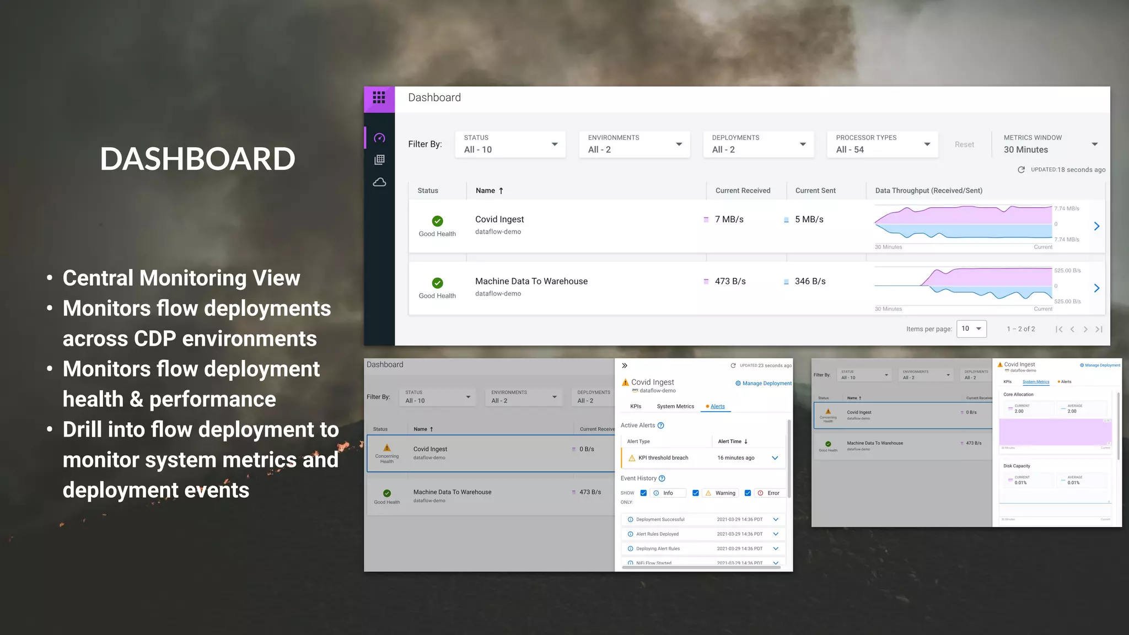This screenshot has width=1129, height=635.
Task: Expand the Deploying Alert Rules event chevron
Action: (776, 548)
